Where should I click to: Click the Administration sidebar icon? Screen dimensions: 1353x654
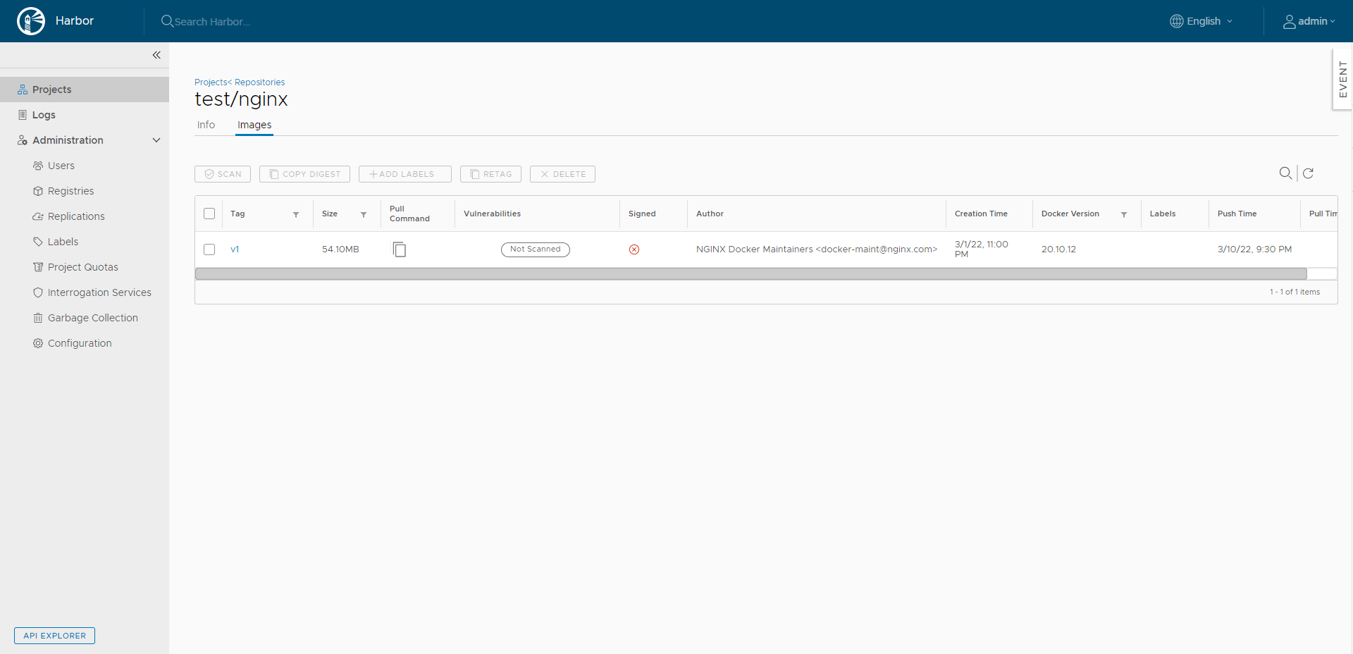point(23,140)
